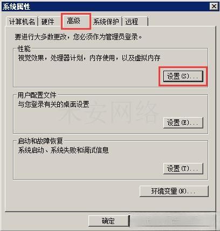The image size is (220, 231).
Task: Switch to the 计算机名 tab
Action: [22, 22]
